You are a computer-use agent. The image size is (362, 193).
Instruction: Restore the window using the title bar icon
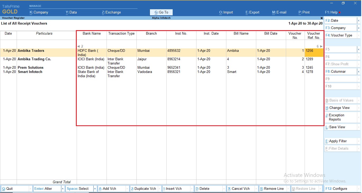343,3
